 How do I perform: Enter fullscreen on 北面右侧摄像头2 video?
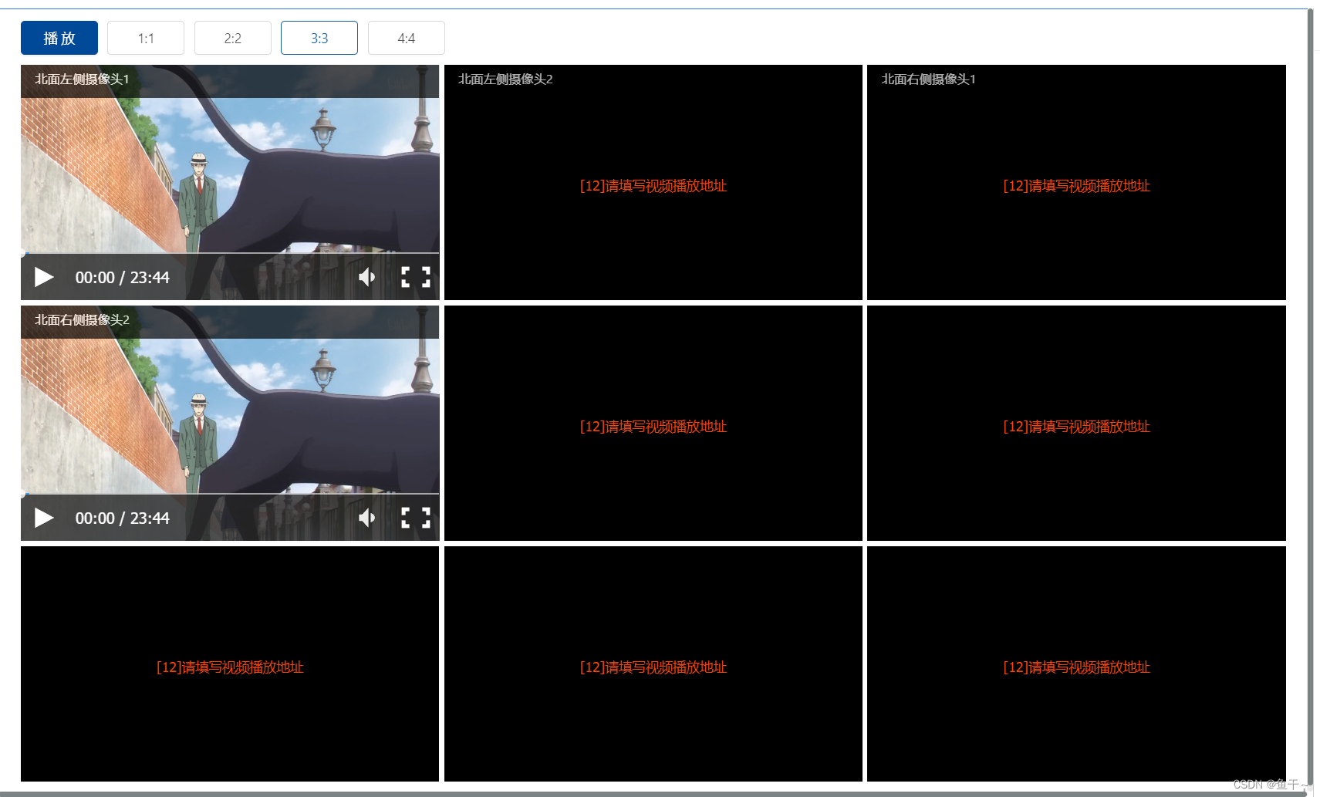click(x=416, y=518)
